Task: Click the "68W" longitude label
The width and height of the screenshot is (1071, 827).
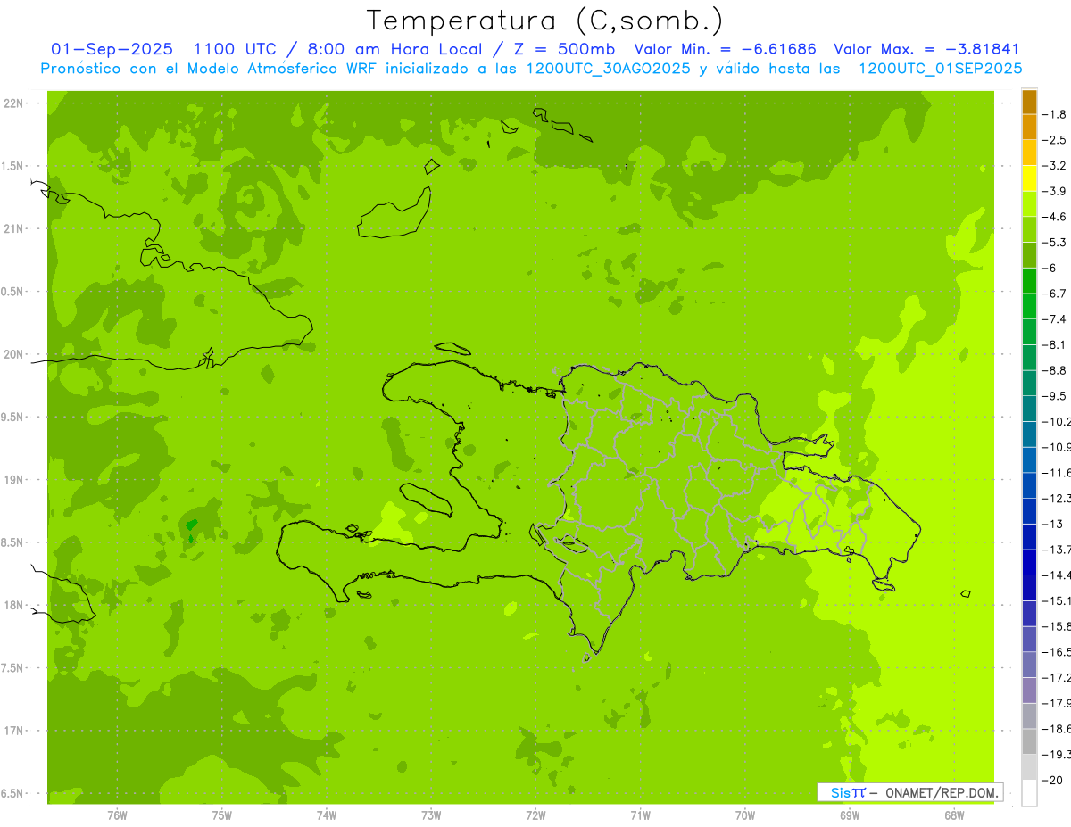Action: (954, 815)
